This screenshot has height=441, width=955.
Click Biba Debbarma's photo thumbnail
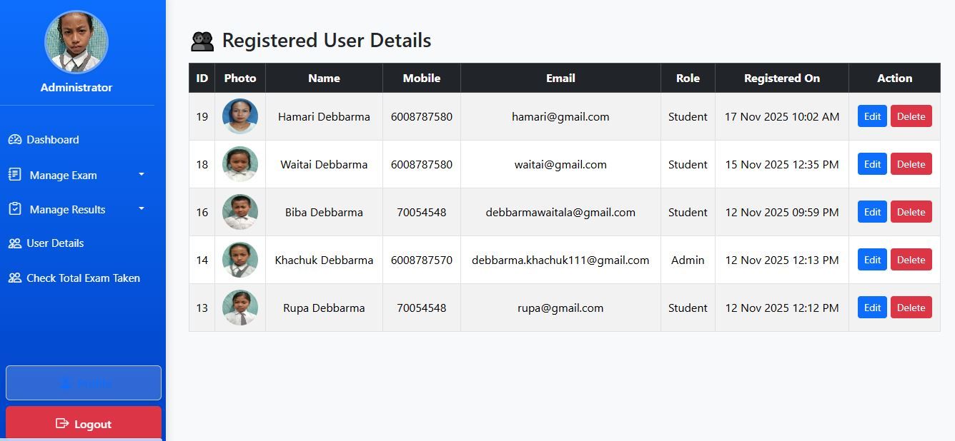coord(240,212)
